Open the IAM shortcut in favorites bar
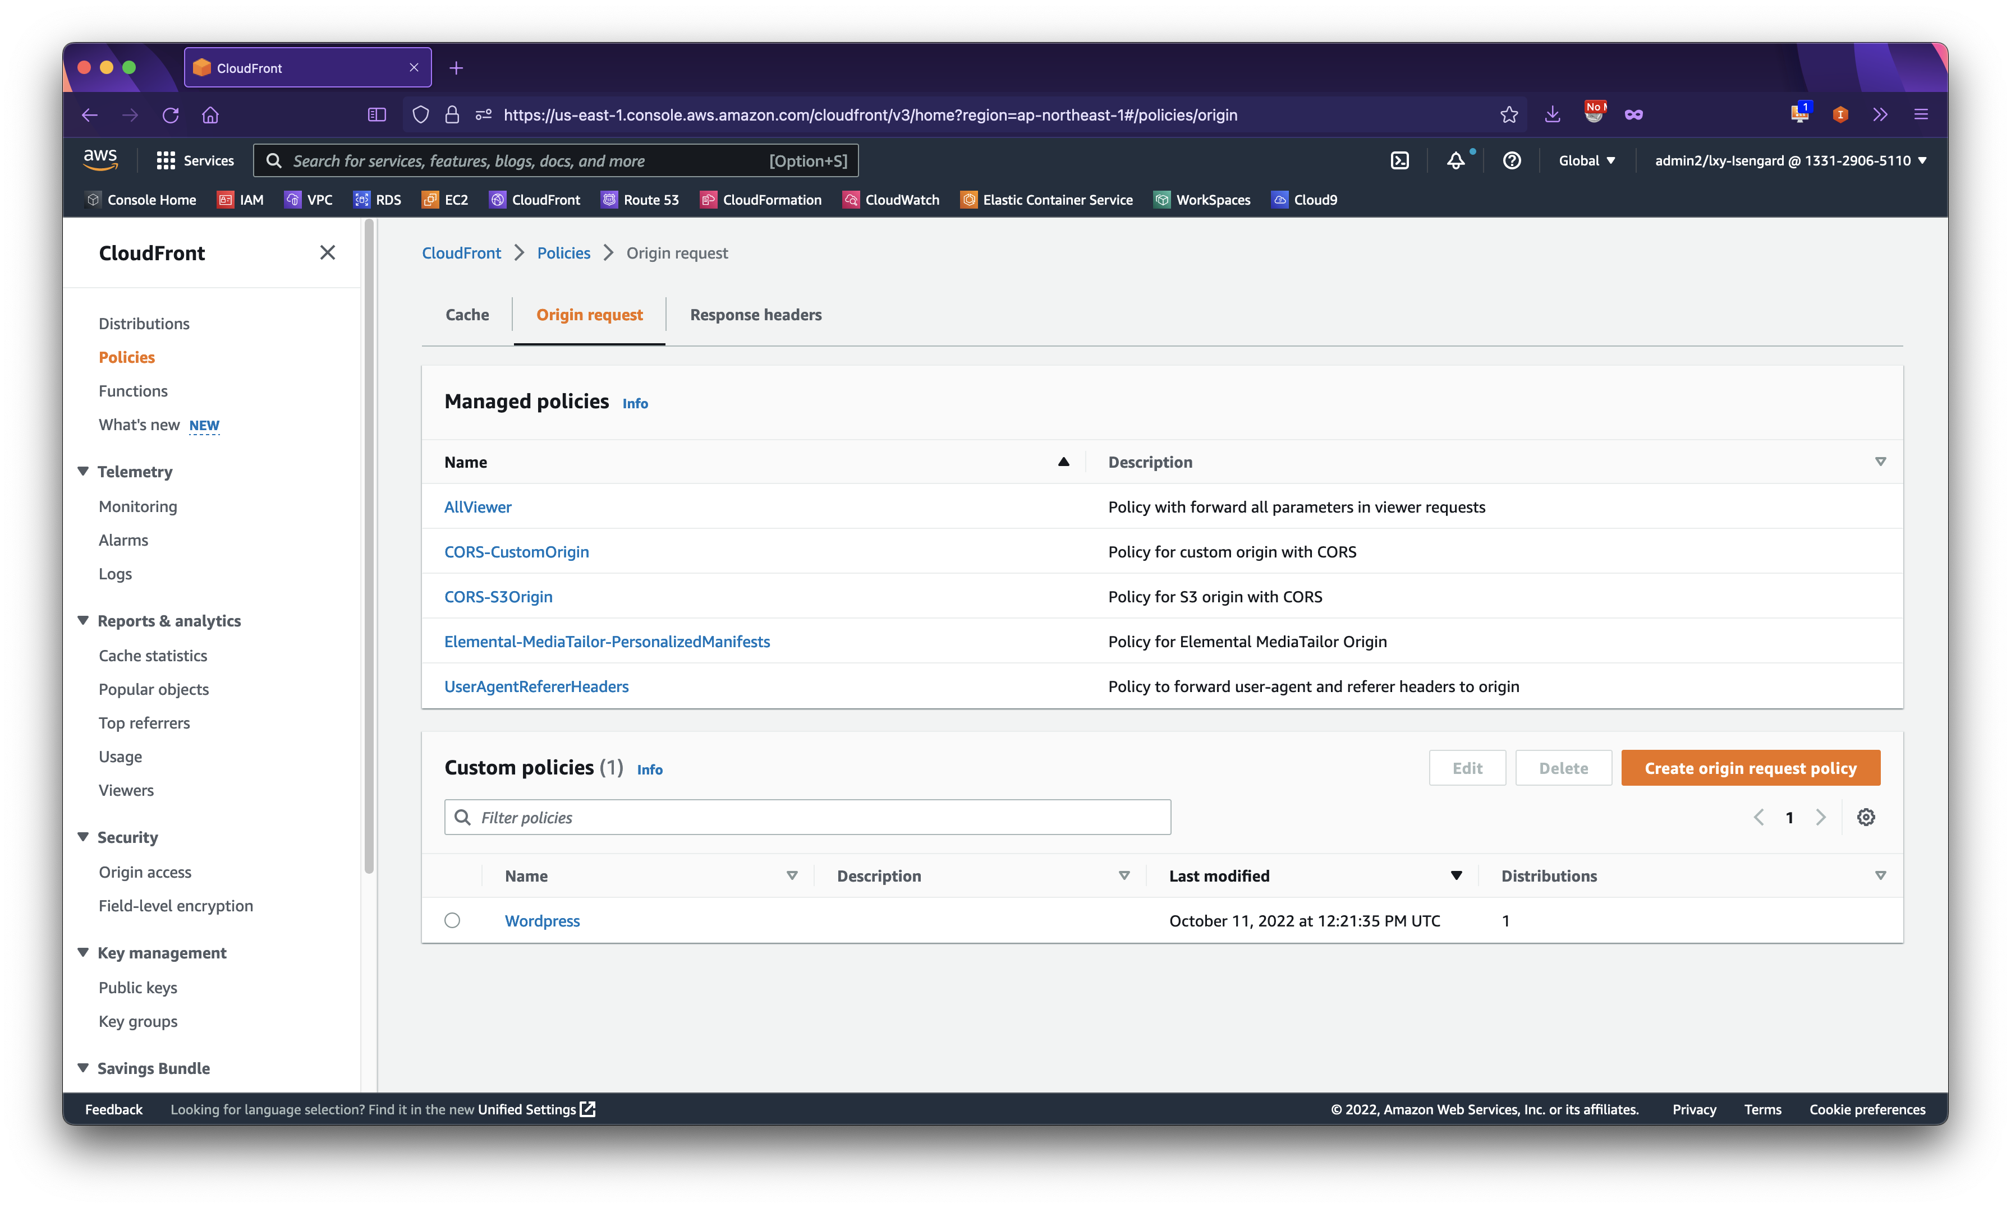 (240, 200)
